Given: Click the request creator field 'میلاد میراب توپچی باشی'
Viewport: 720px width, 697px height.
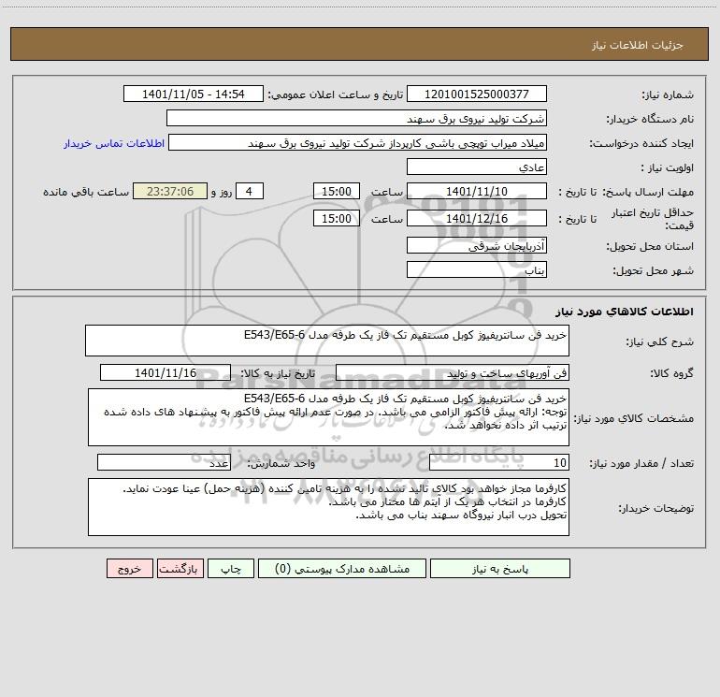Looking at the screenshot, I should [x=358, y=142].
